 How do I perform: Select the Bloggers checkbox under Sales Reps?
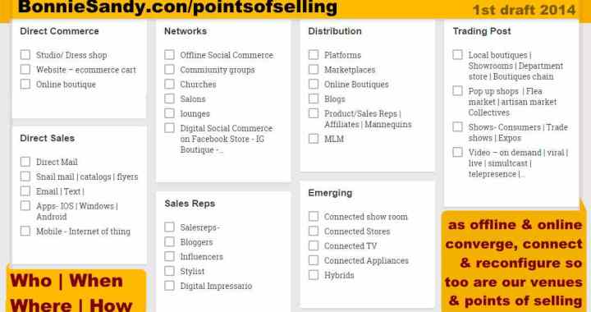pyautogui.click(x=170, y=242)
